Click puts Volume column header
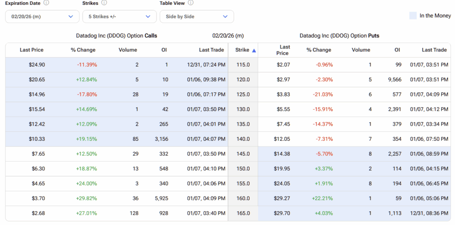 coord(361,50)
